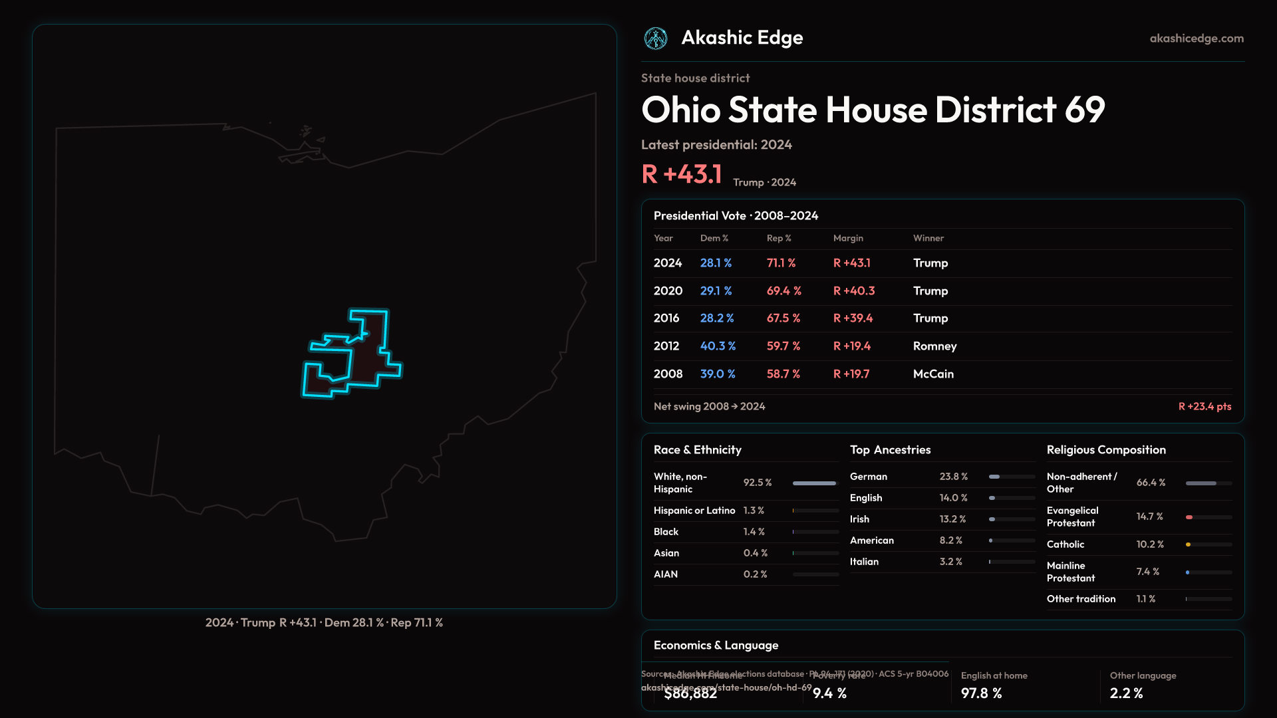Click the highlighted District 69 map outline

[x=370, y=359]
